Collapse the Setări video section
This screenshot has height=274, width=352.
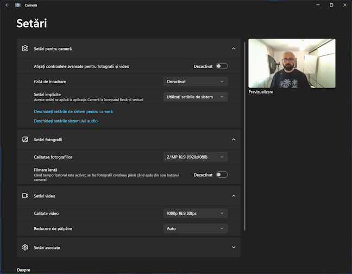pos(234,196)
